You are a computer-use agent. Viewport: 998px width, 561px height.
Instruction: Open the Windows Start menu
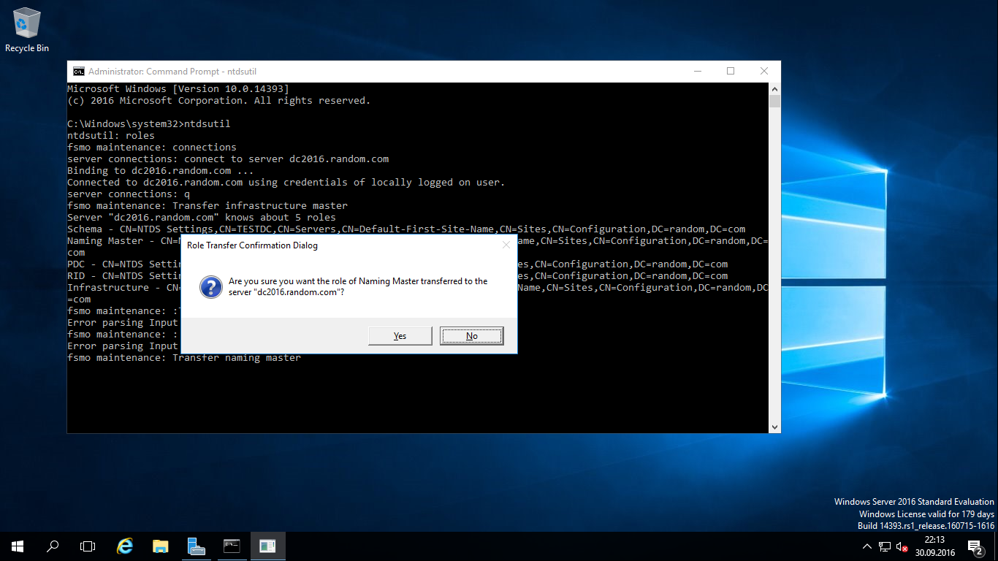pyautogui.click(x=18, y=546)
